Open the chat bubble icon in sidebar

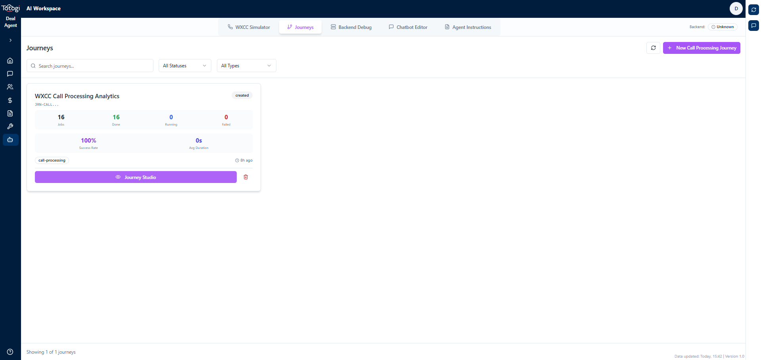[10, 74]
